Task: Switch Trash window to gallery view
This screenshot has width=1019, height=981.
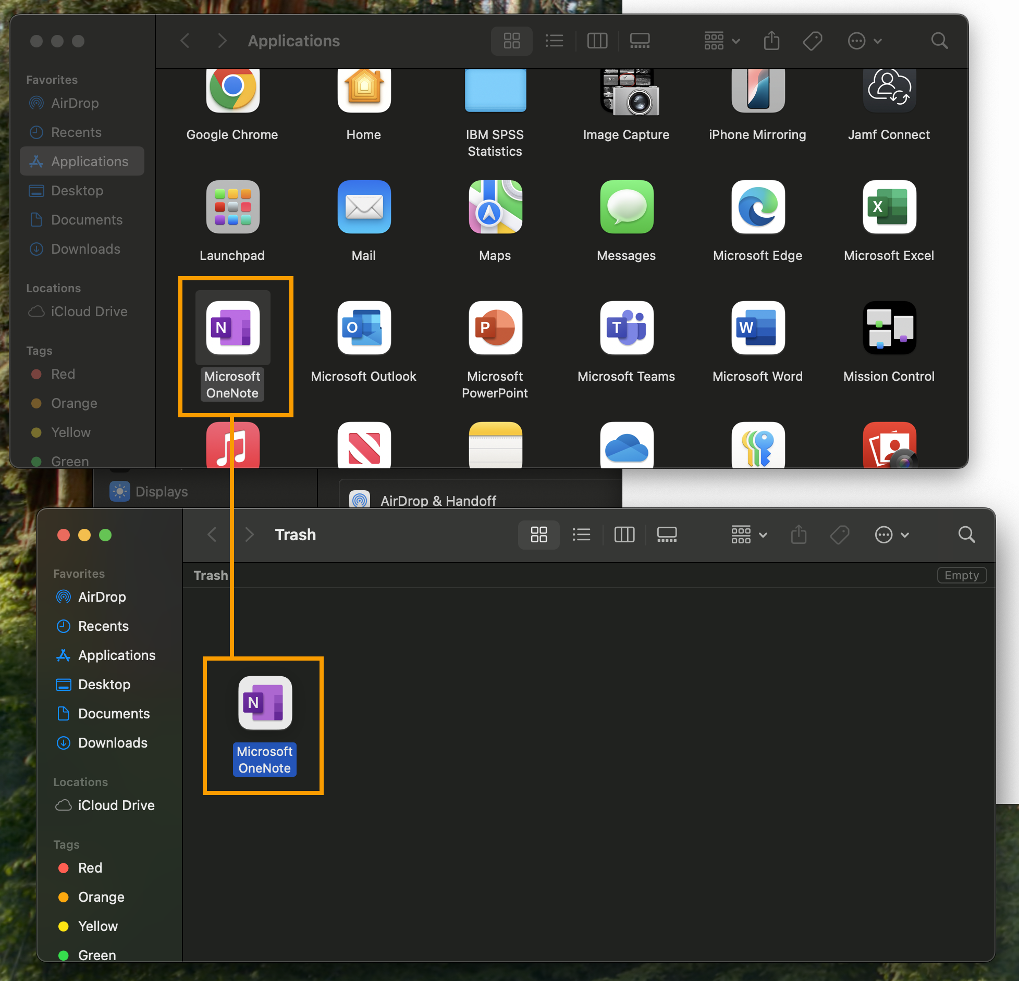Action: 667,535
